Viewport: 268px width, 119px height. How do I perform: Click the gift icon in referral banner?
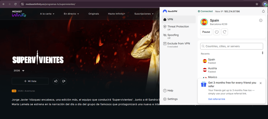(x=204, y=84)
